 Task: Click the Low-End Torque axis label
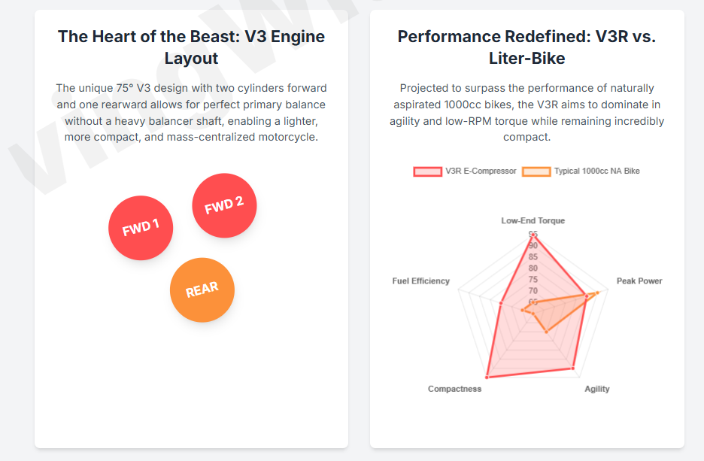[533, 221]
